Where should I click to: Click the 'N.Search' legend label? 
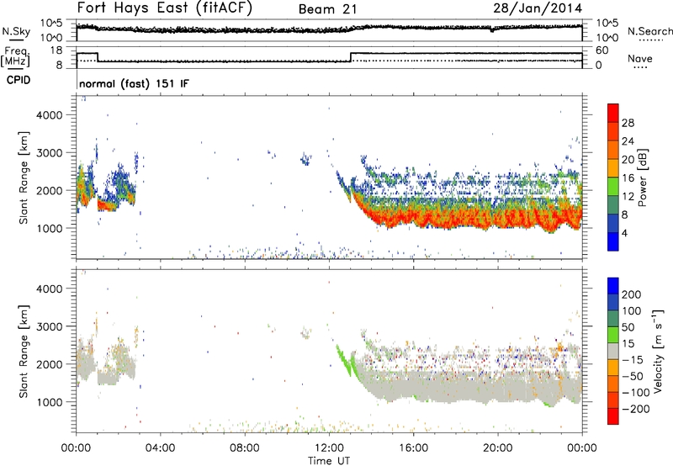649,31
